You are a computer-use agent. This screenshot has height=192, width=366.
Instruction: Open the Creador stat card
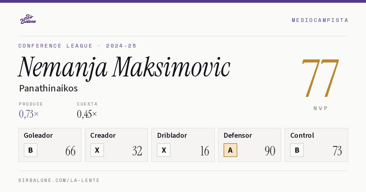pyautogui.click(x=116, y=145)
